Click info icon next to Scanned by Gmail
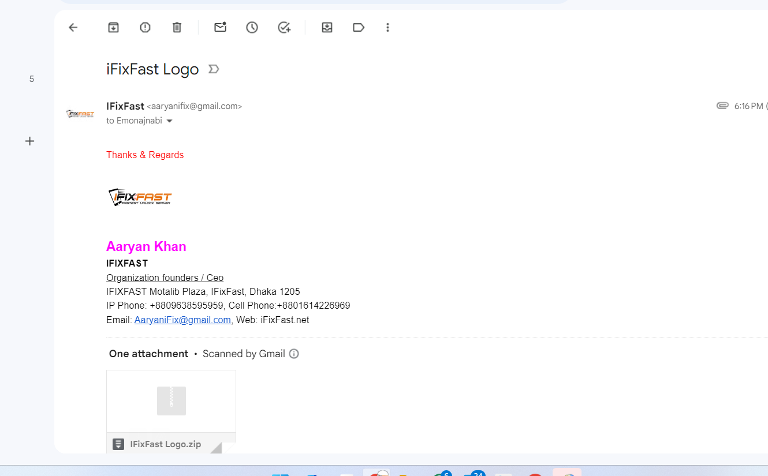The height and width of the screenshot is (476, 768). (294, 354)
